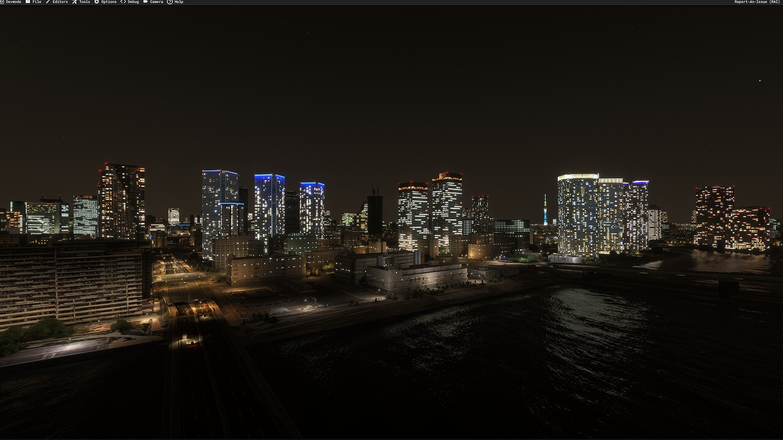This screenshot has width=783, height=440.
Task: Click the code brackets icon for Debug
Action: (123, 2)
